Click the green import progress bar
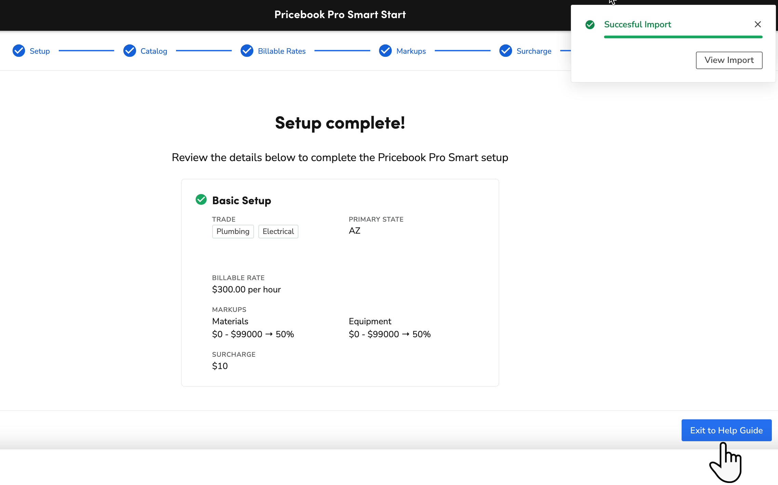 (683, 37)
